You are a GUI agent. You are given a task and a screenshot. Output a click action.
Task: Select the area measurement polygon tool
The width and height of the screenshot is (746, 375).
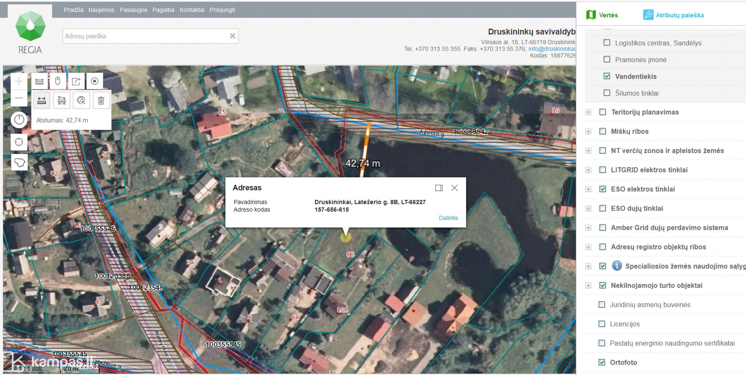pyautogui.click(x=62, y=101)
